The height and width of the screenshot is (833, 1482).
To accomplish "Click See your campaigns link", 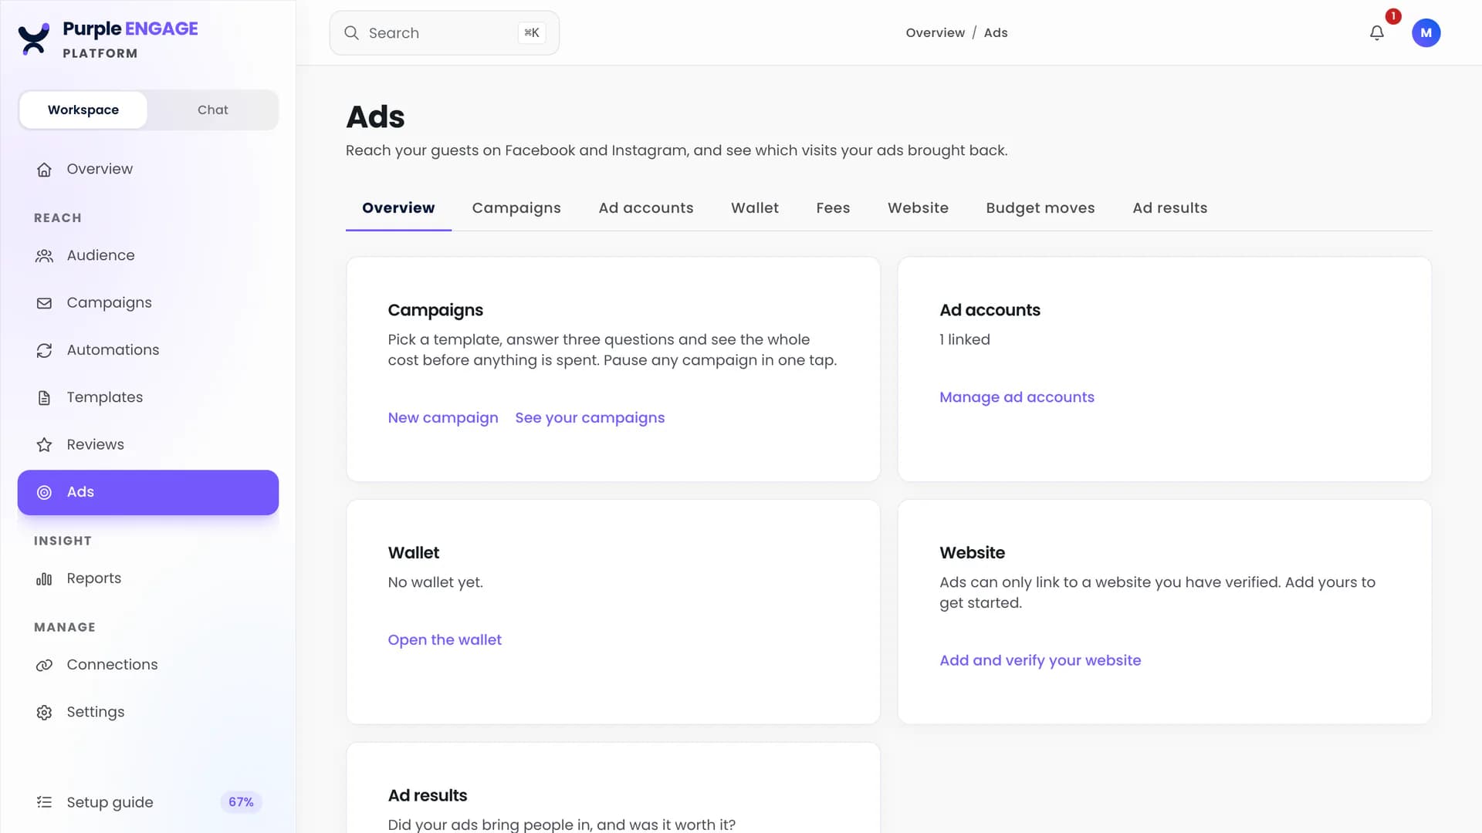I will point(590,418).
